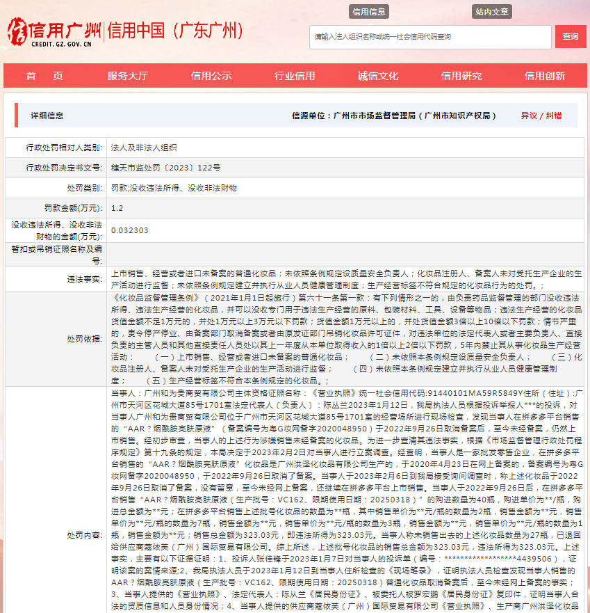This screenshot has height=613, width=590.
Task: Click the 处罚依据 row label
Action: (84, 339)
